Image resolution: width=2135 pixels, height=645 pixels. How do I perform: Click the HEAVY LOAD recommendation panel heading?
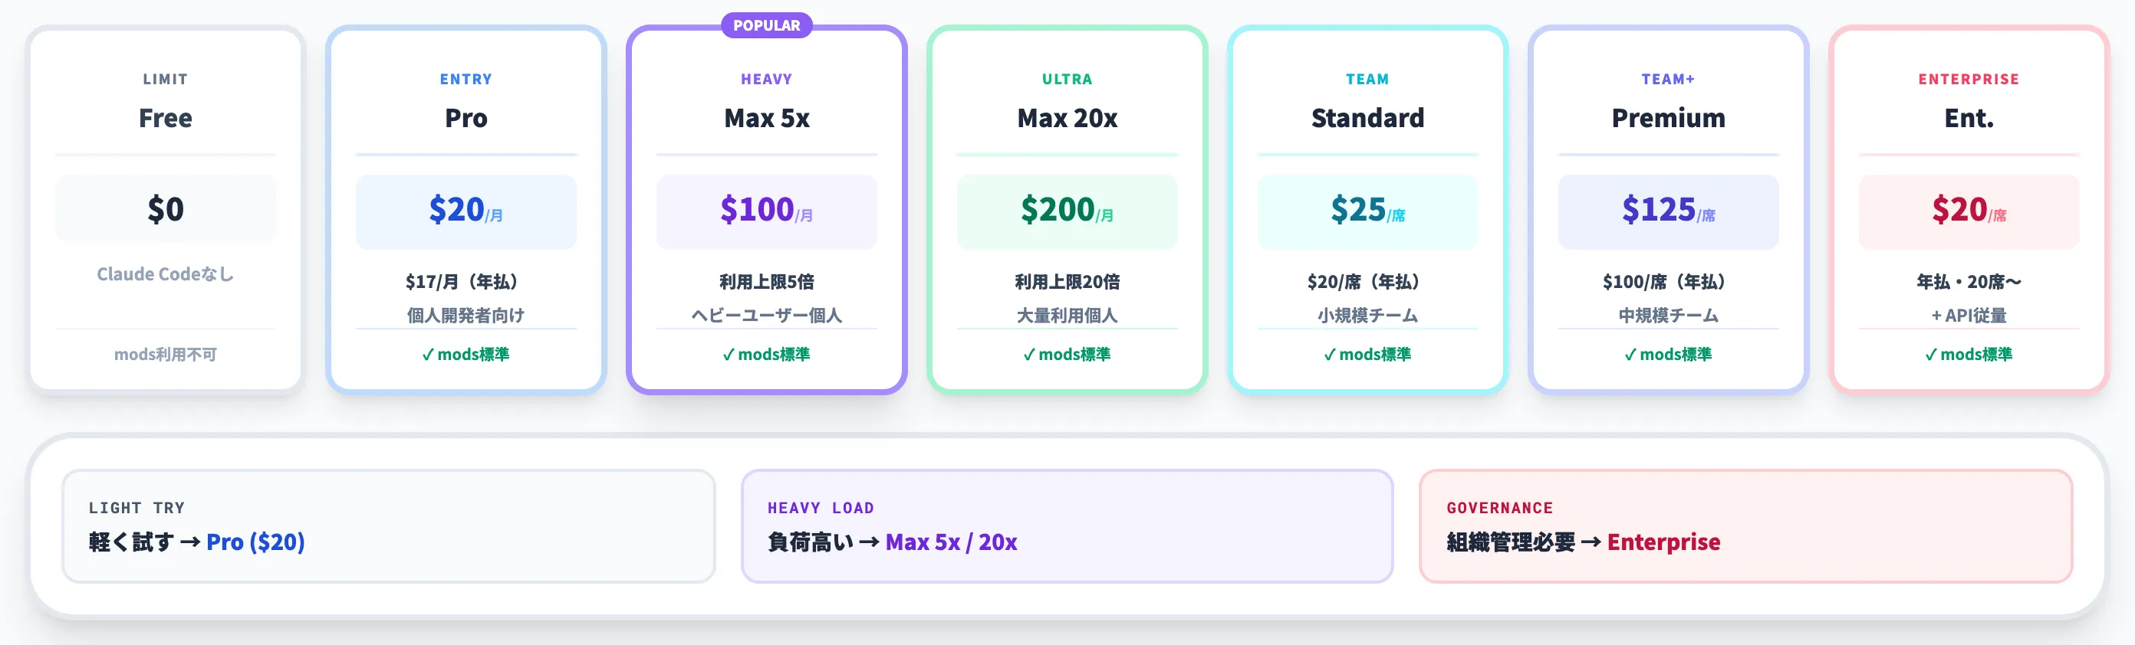(821, 508)
